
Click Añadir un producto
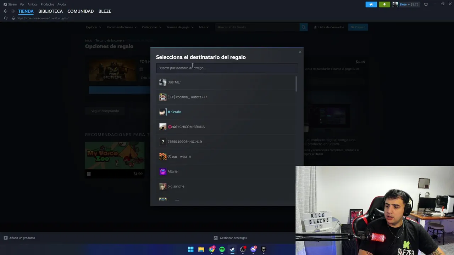pos(20,238)
